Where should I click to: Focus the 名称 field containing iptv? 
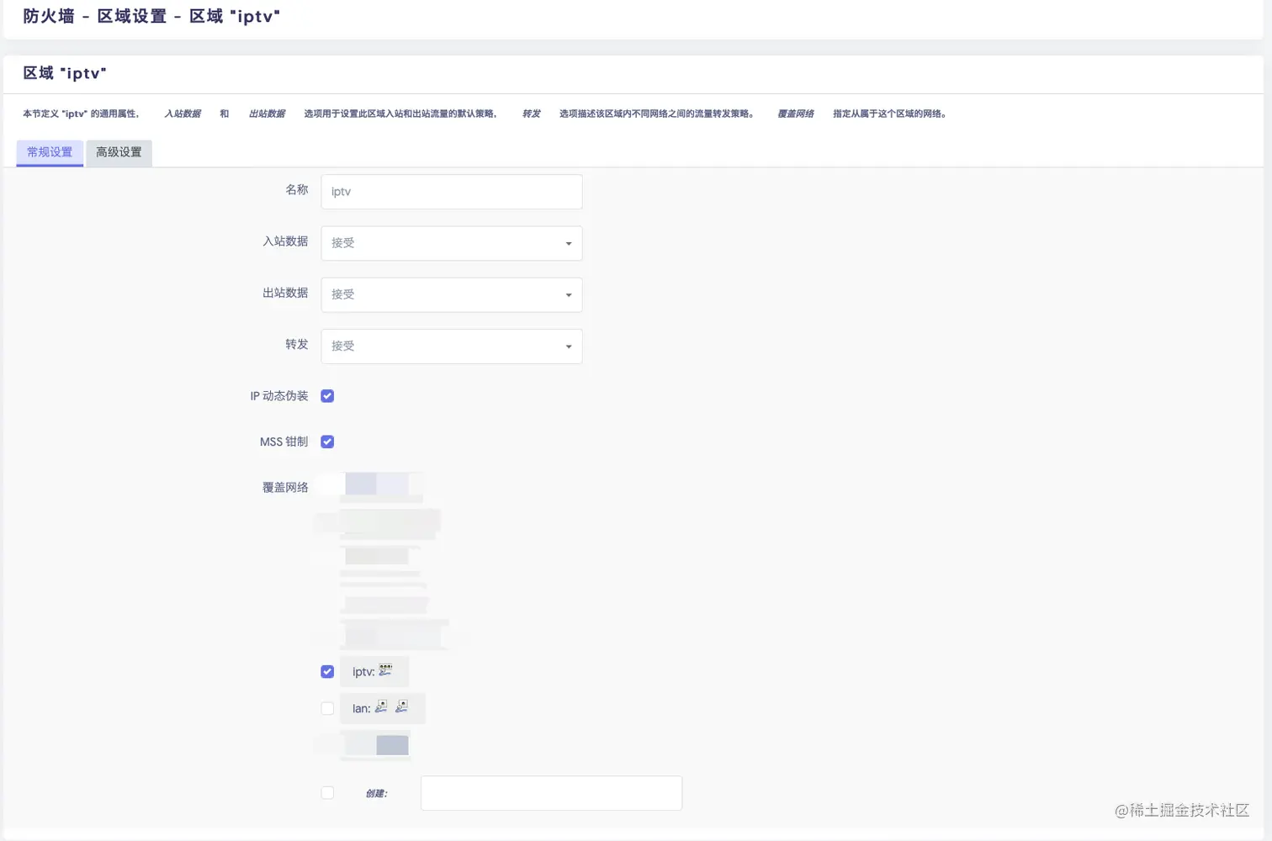[452, 192]
